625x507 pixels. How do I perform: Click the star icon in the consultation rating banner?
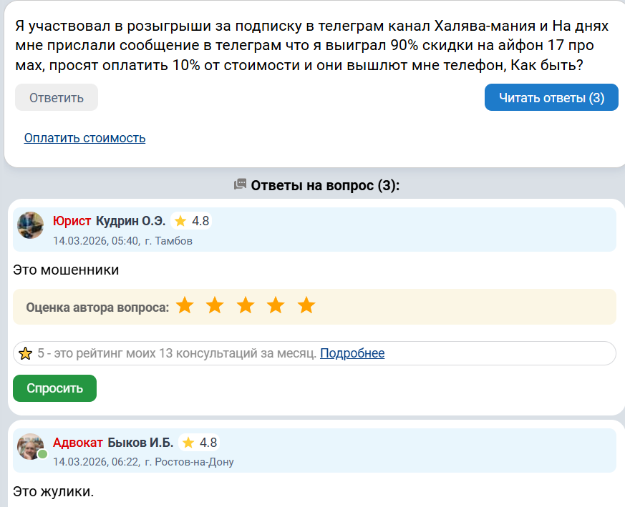tap(26, 353)
